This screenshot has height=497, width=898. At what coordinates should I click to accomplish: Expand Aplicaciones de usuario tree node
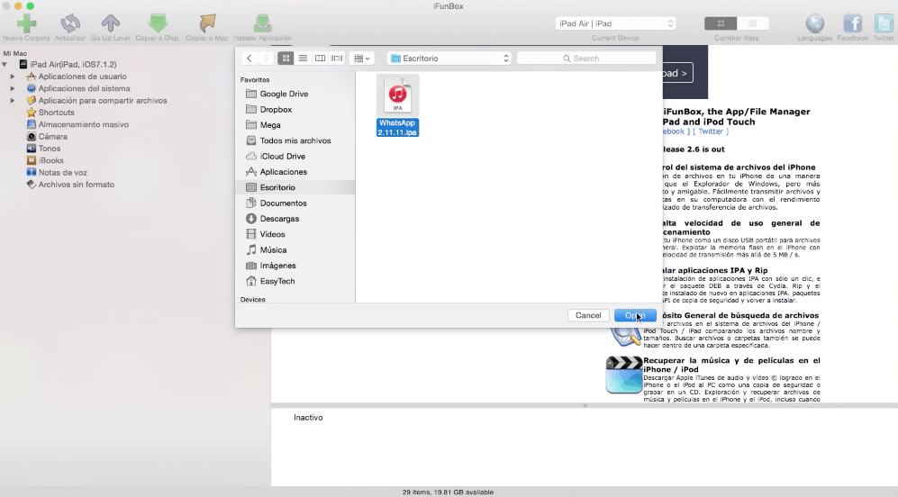click(13, 77)
